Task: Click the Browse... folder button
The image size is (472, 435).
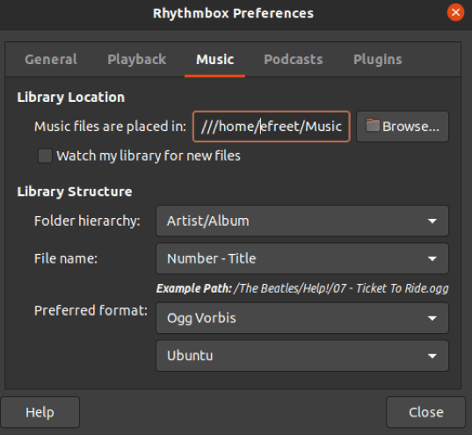Action: (x=403, y=127)
